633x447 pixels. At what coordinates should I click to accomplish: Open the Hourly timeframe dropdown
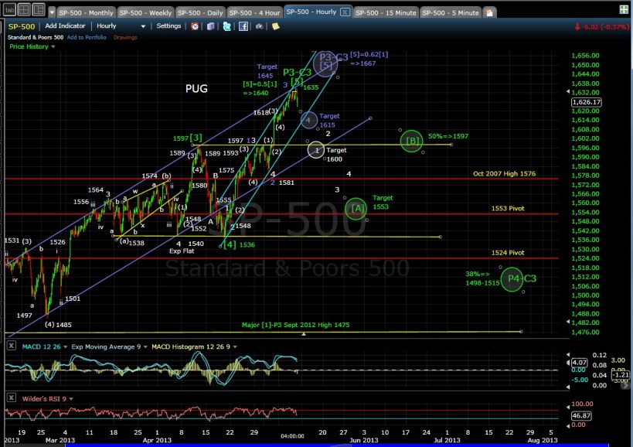coord(121,26)
